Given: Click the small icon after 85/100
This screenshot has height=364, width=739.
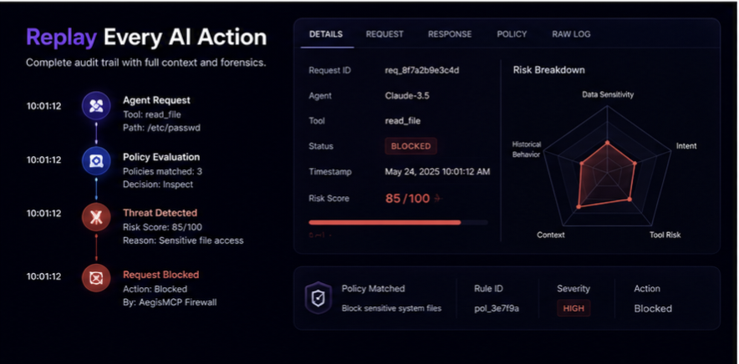Looking at the screenshot, I should (437, 199).
